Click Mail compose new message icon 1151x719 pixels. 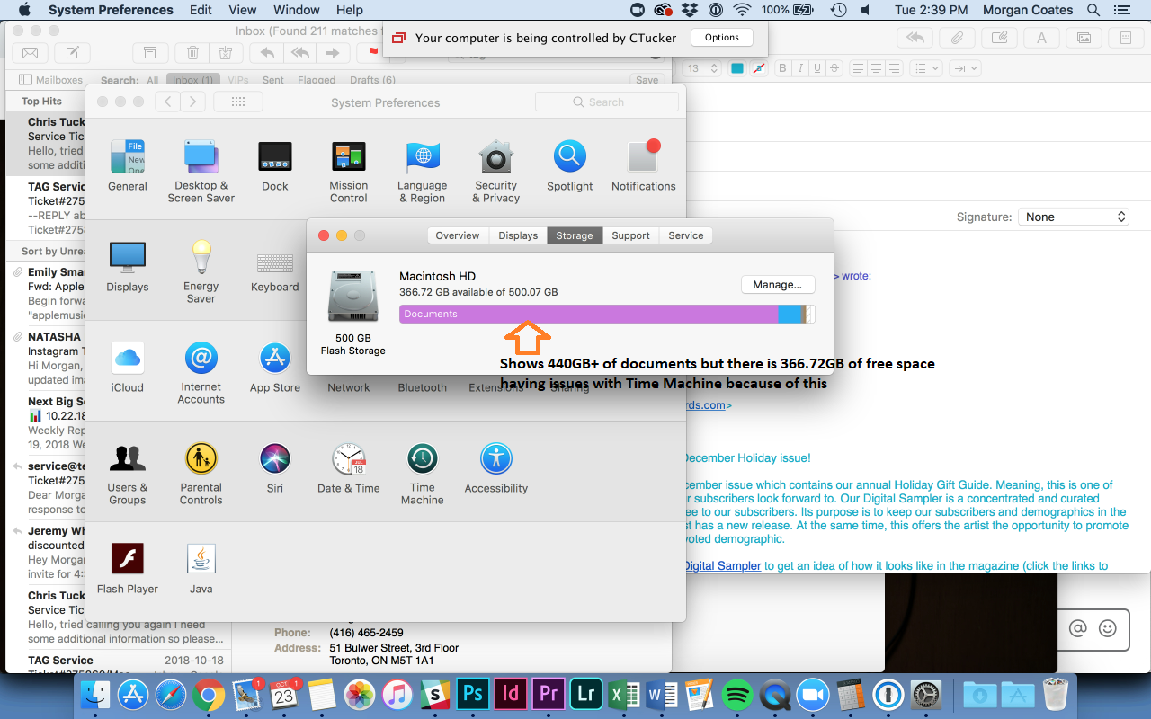coord(73,52)
